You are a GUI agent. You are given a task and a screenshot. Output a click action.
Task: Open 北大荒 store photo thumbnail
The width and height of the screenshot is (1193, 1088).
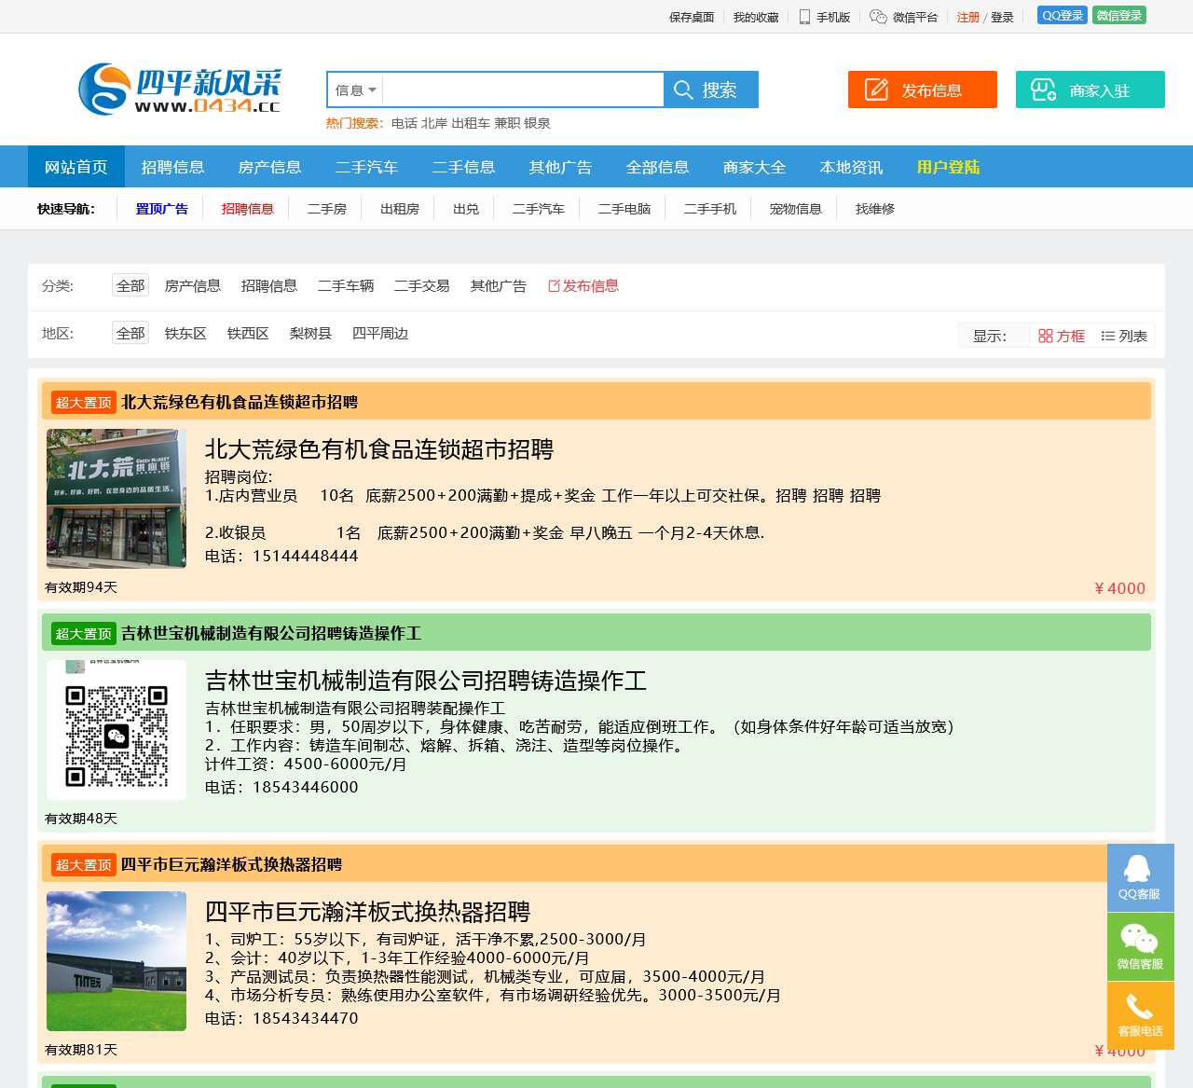point(117,499)
